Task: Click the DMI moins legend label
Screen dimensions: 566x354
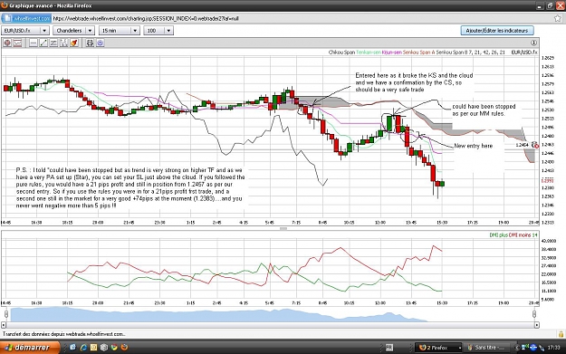Action: point(520,234)
